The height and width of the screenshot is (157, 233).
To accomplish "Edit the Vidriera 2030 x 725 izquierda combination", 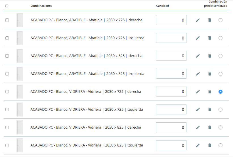I will point(198,109).
